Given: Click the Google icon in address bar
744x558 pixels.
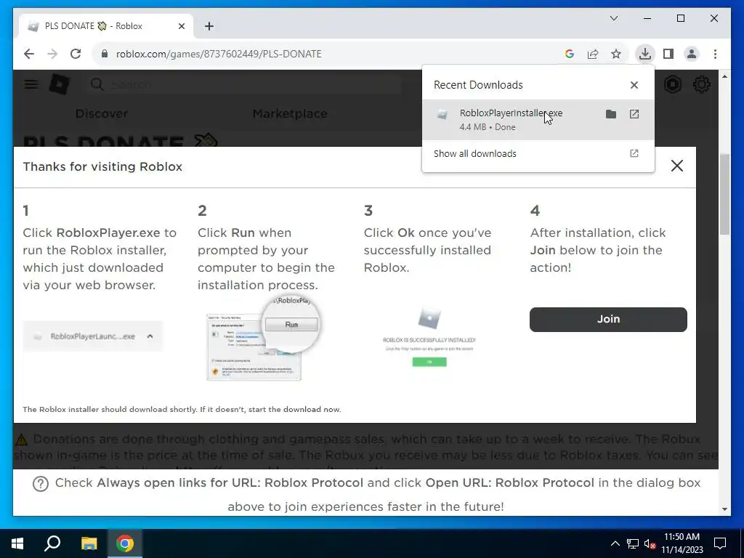Looking at the screenshot, I should tap(570, 54).
